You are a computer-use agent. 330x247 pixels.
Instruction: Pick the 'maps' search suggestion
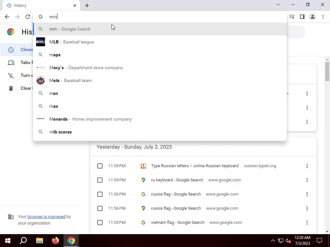(x=160, y=55)
